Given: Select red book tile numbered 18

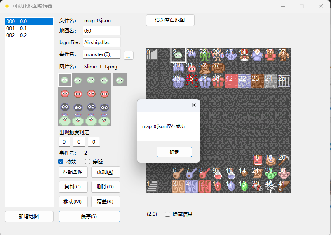Looking at the screenshot, I should coord(258,160).
